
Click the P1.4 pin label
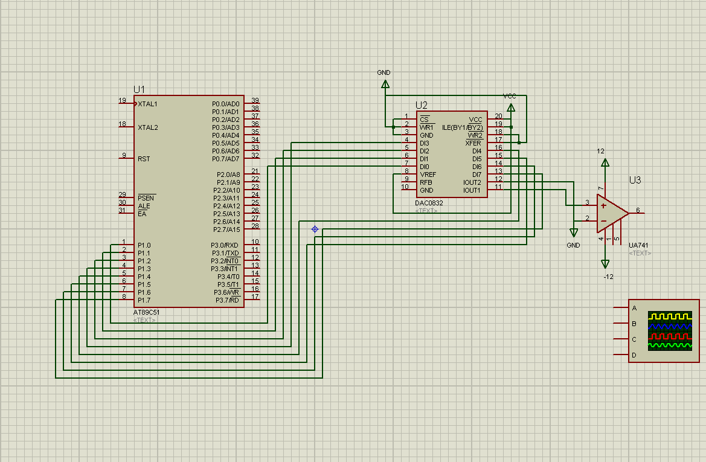pos(144,277)
